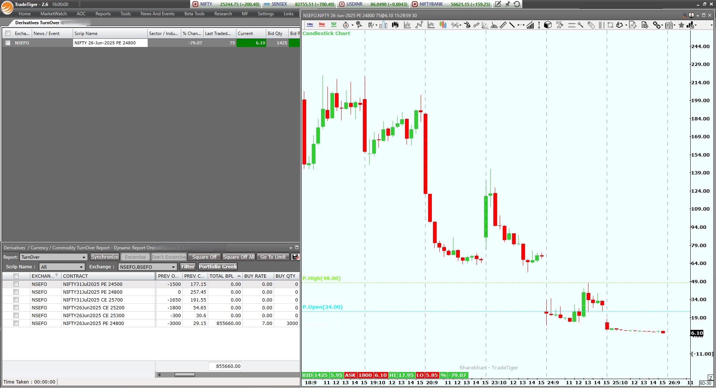Viewport: 716px width, 388px height.
Task: Open the EXCHAN... column filter icon
Action: 56,275
